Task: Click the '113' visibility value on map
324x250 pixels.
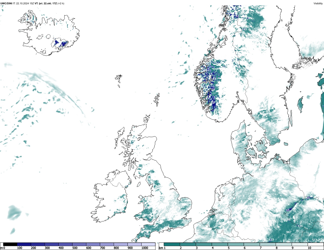Action: click(x=314, y=240)
